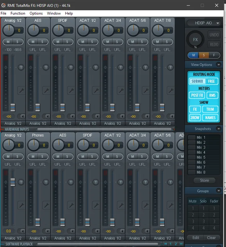Open settings wrench on hardware input ADAT 1/2
The height and width of the screenshot is (247, 226).
pyautogui.click(x=96, y=91)
